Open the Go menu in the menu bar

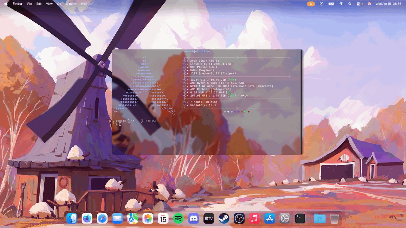coord(59,4)
